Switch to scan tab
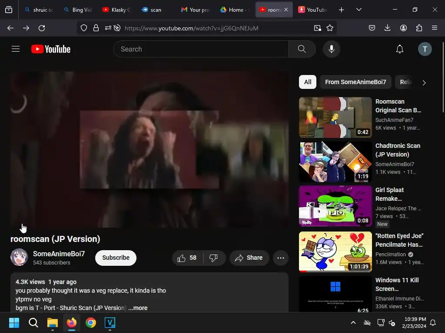Screen dimensions: 445x333 coord(156,10)
